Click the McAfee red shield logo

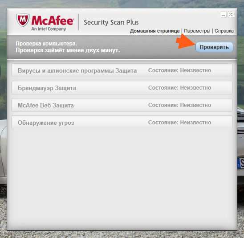point(23,20)
